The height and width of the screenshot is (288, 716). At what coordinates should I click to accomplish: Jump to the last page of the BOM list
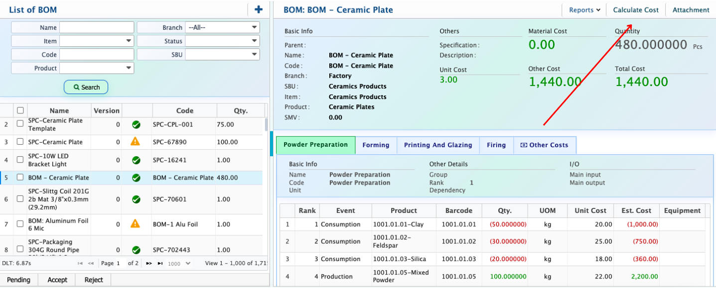click(x=160, y=263)
